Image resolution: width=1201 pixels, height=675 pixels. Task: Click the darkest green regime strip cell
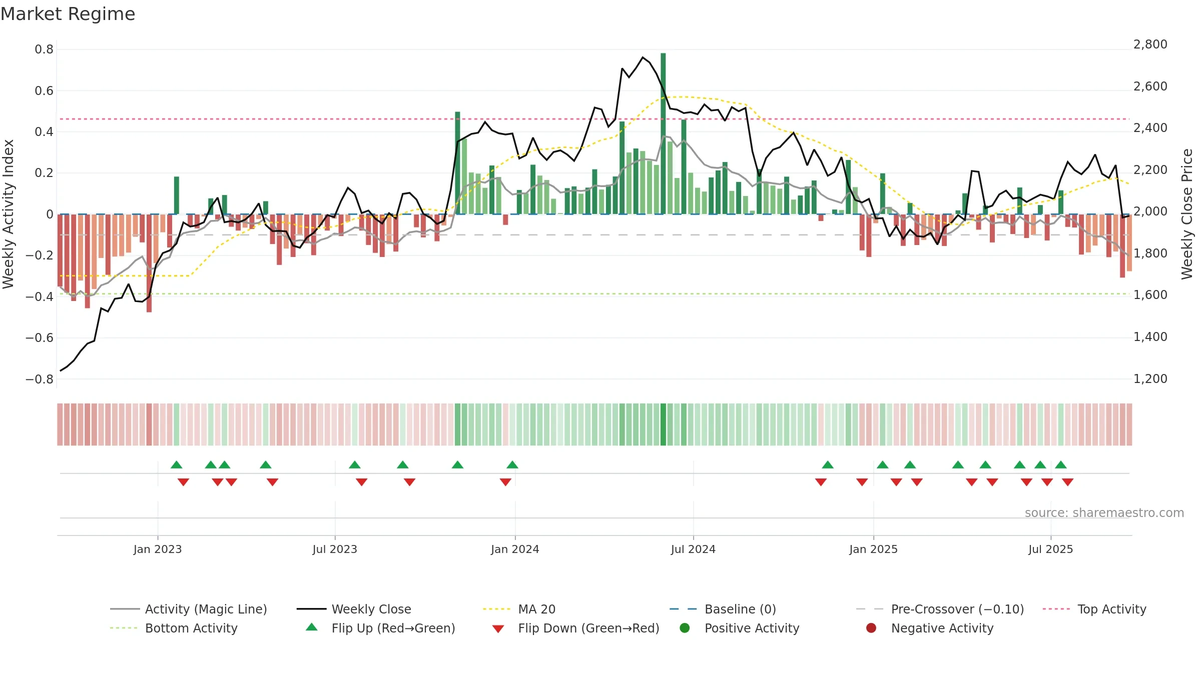663,424
